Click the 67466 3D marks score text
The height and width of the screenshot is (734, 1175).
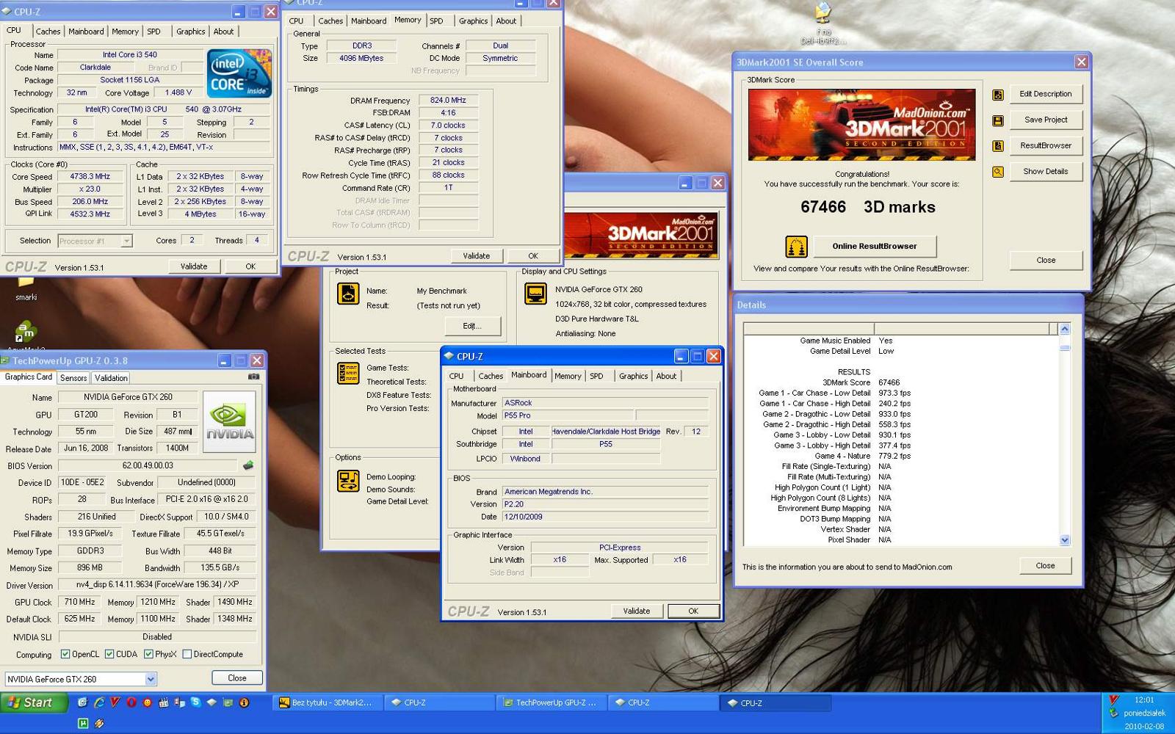click(x=867, y=207)
